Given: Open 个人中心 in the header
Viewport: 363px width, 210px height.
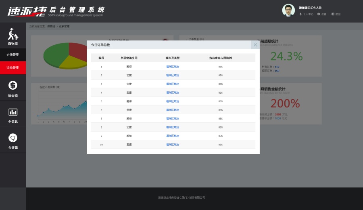Looking at the screenshot, I should (x=306, y=14).
